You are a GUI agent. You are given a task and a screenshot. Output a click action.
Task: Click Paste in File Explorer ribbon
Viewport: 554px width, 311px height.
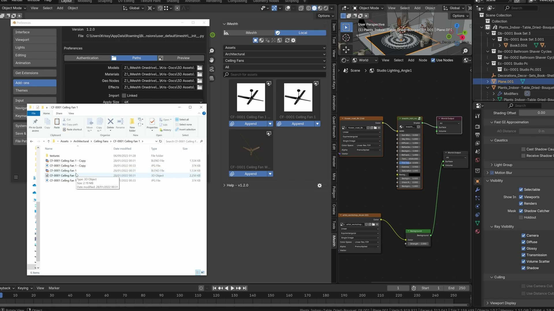coord(57,124)
